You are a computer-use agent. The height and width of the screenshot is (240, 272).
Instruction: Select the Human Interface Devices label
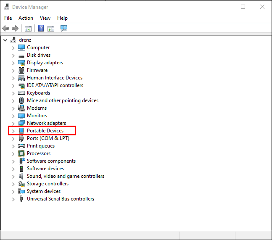(x=55, y=78)
